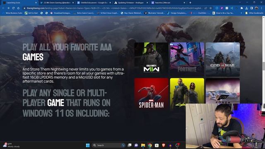Select the God of War game tile
Viewport: 265px width, 149px height.
[x=223, y=59]
